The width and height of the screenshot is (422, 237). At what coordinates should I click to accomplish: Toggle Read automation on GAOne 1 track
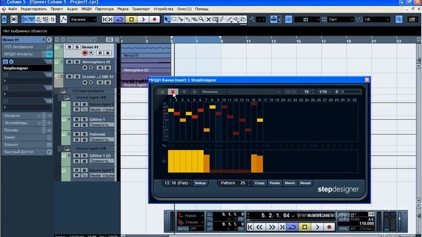click(x=76, y=125)
